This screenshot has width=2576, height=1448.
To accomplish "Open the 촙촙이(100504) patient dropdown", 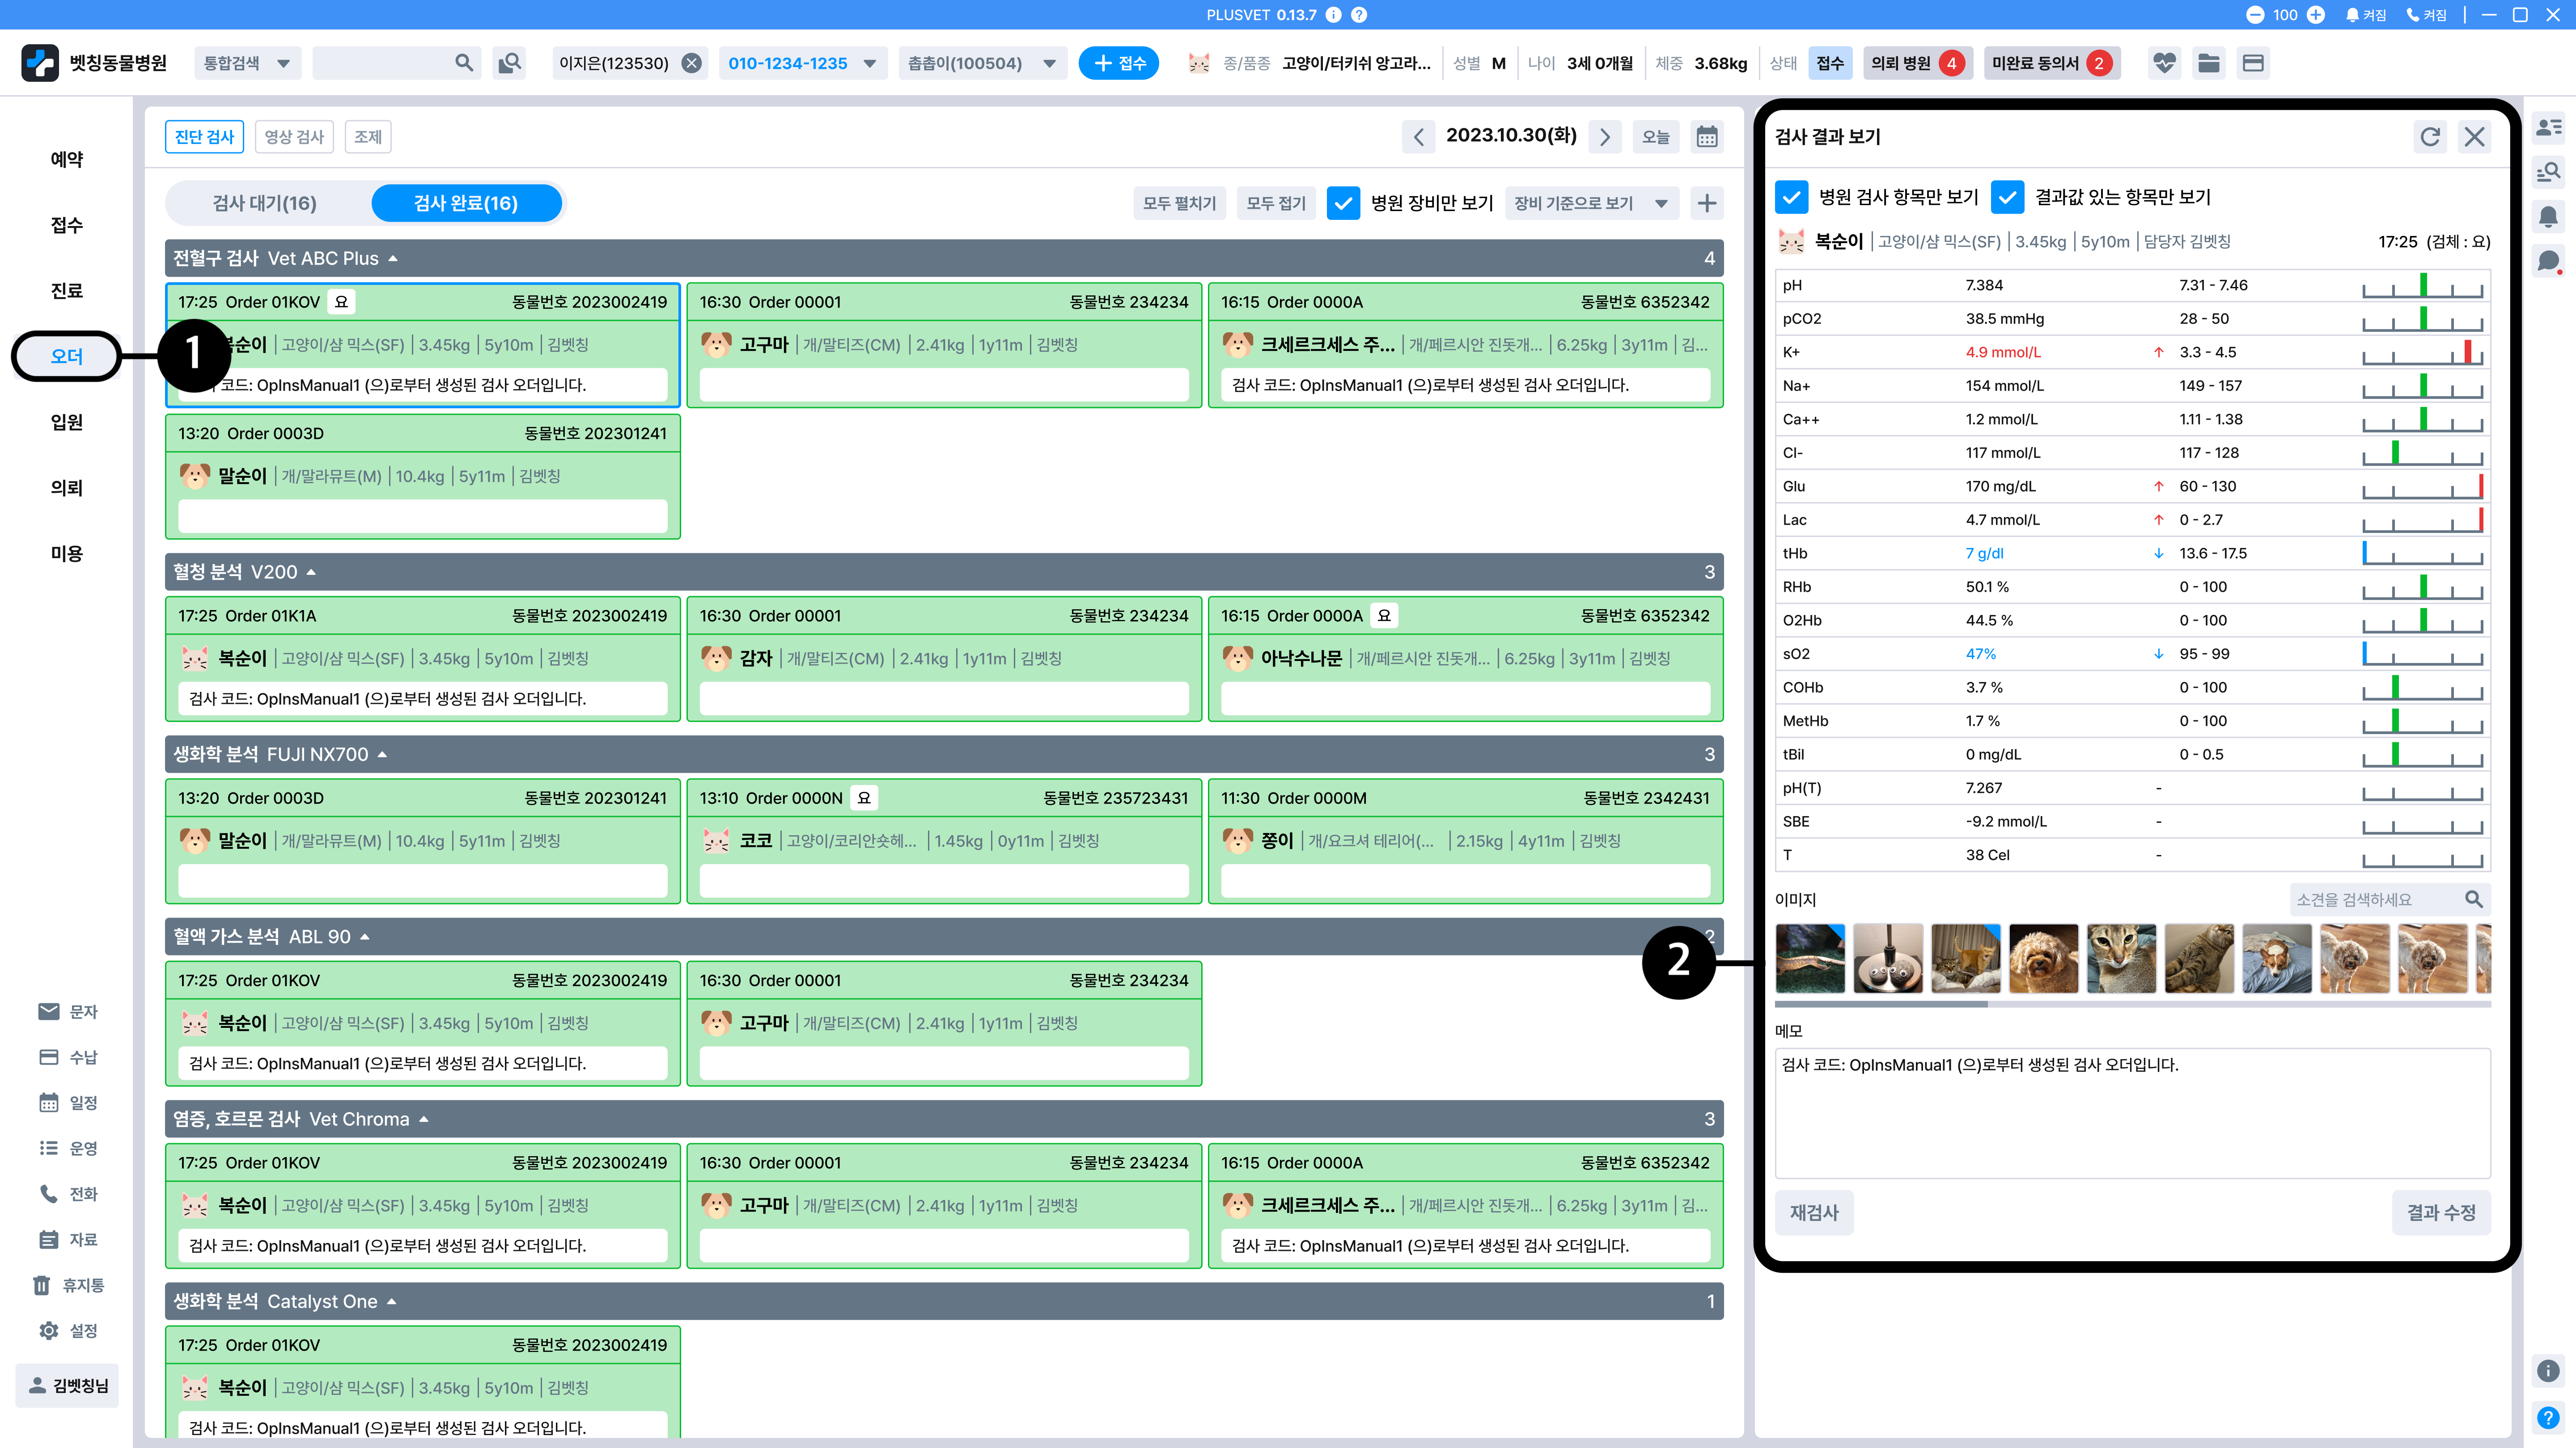I will [982, 63].
